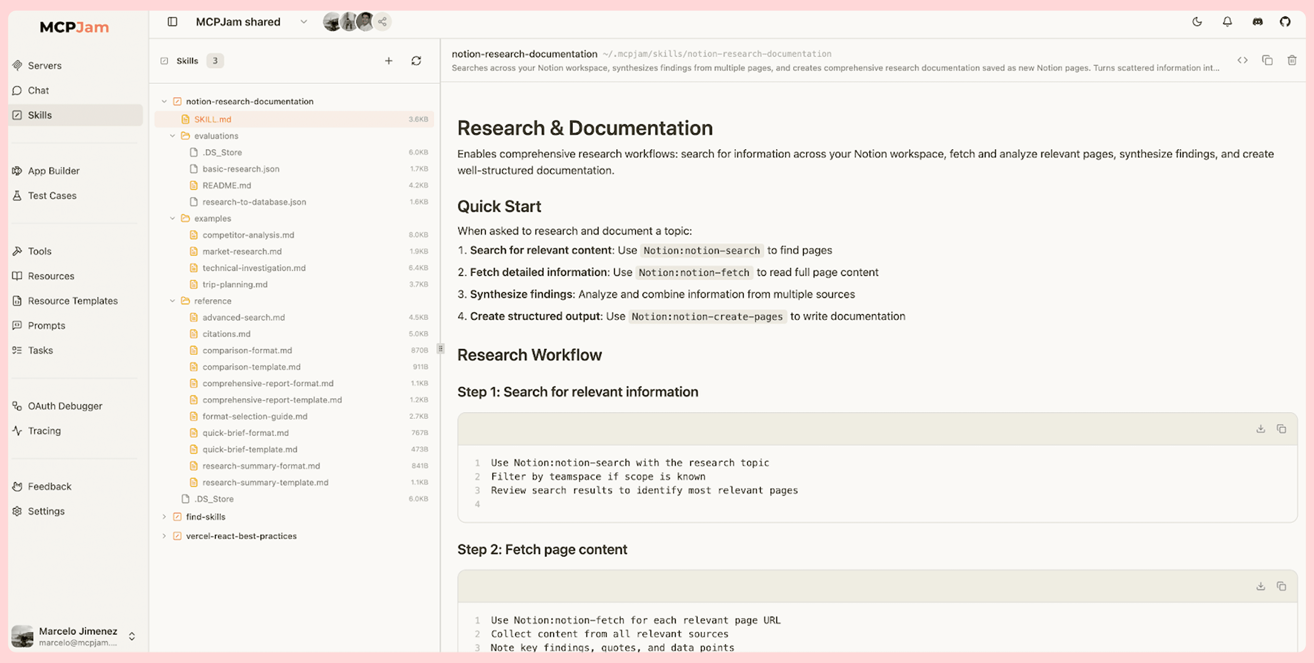This screenshot has height=663, width=1314.
Task: Delete skill with trash icon
Action: (1291, 60)
